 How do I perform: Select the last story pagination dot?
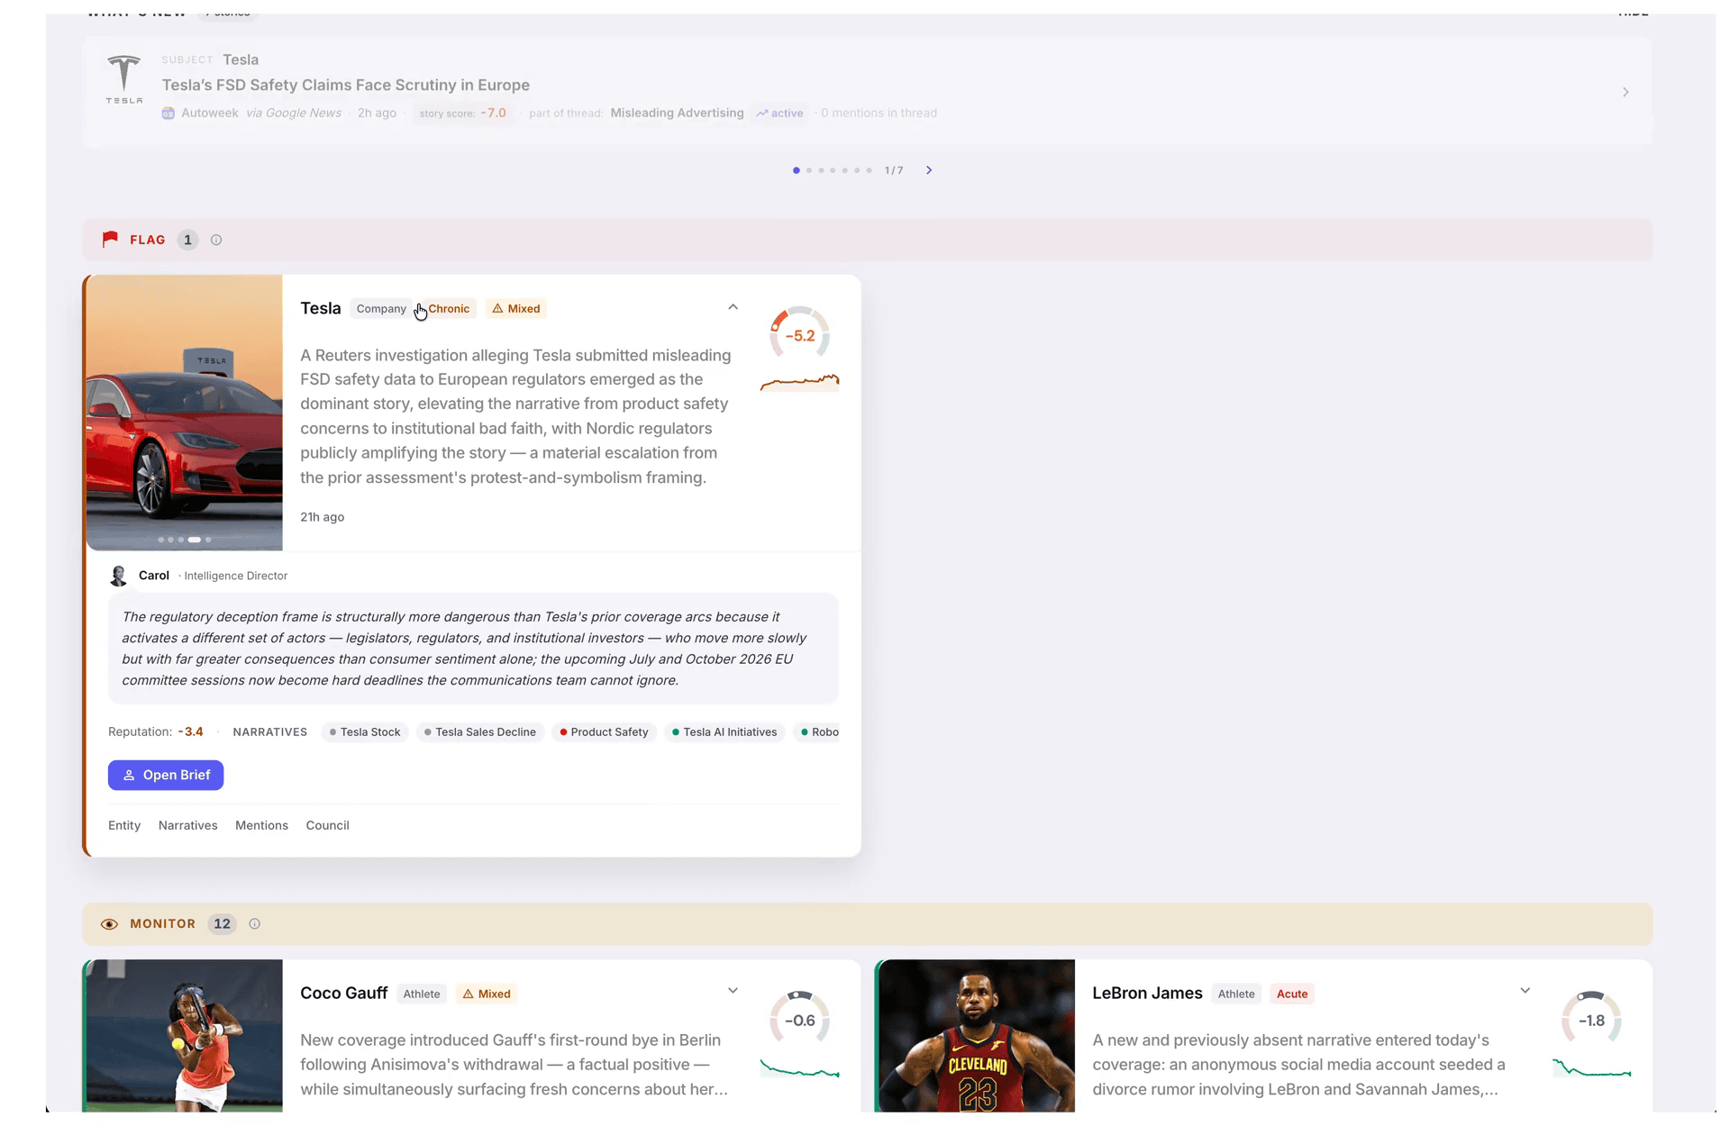pos(869,170)
